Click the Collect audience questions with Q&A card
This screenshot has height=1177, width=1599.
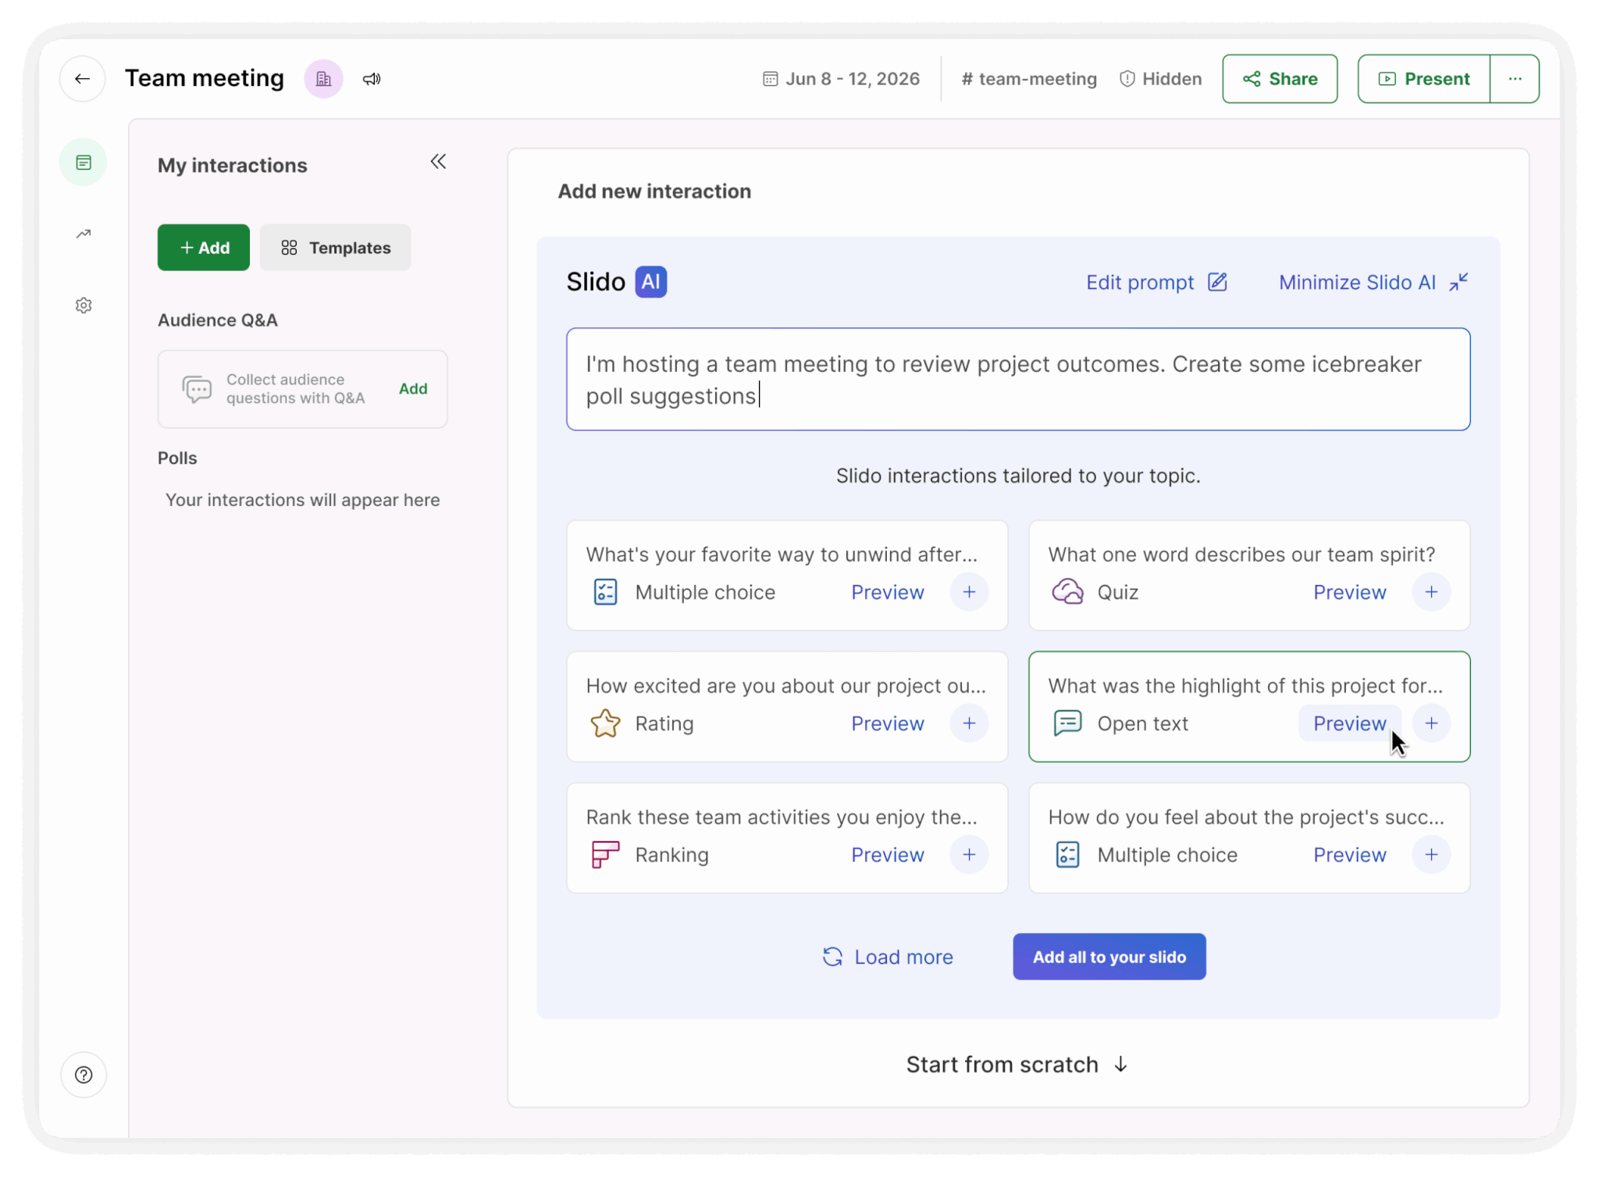[302, 389]
